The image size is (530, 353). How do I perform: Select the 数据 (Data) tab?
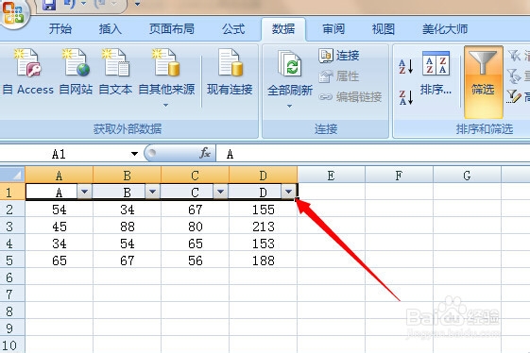283,29
